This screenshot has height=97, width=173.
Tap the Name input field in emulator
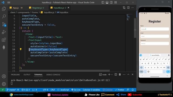[x=155, y=29]
